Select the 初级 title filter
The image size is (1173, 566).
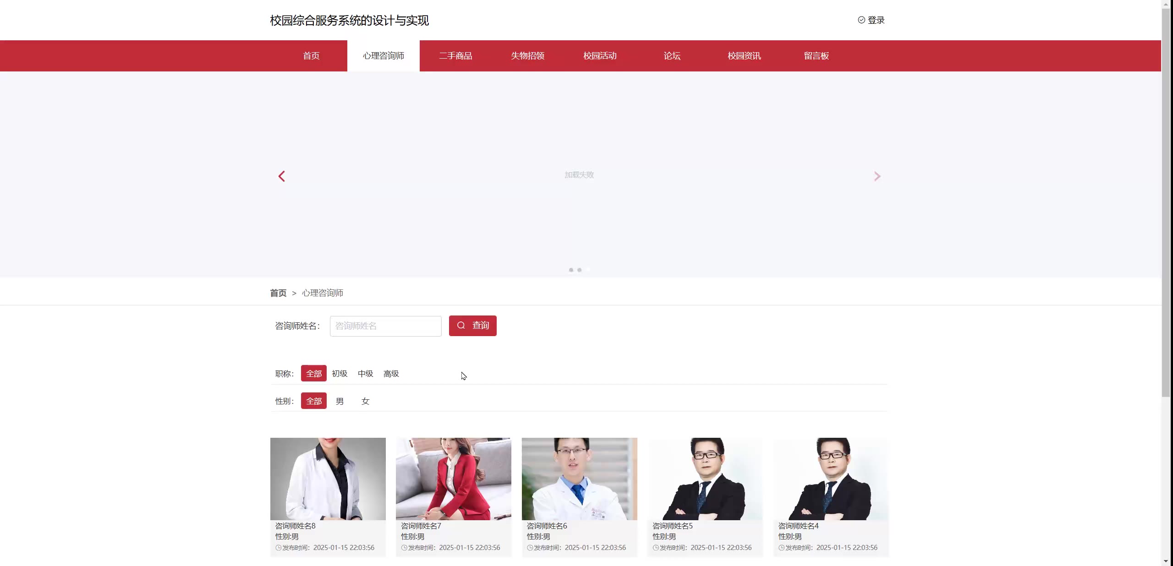click(340, 374)
